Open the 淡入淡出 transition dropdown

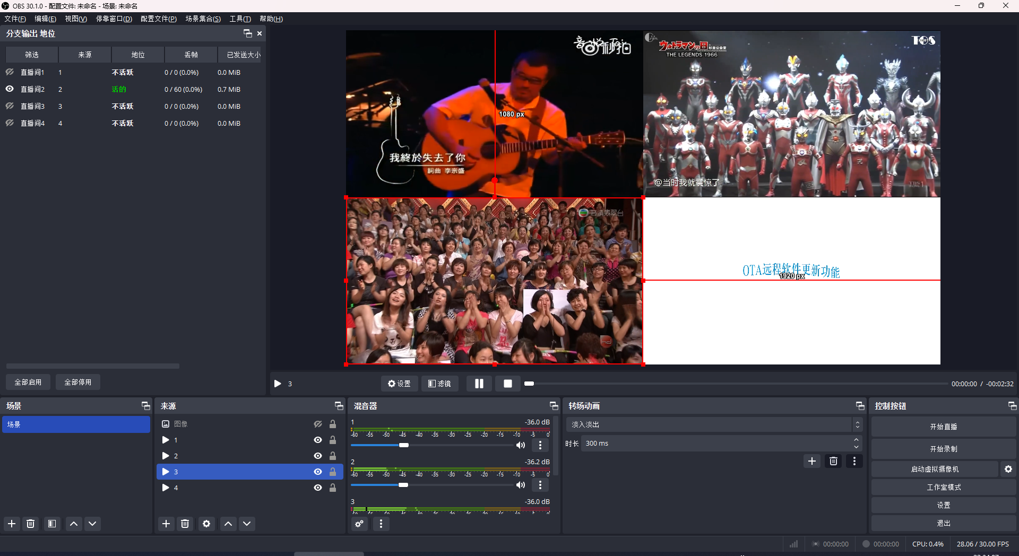tap(714, 424)
